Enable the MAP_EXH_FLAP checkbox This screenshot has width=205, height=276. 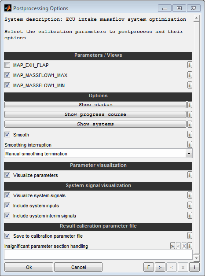pos(7,65)
